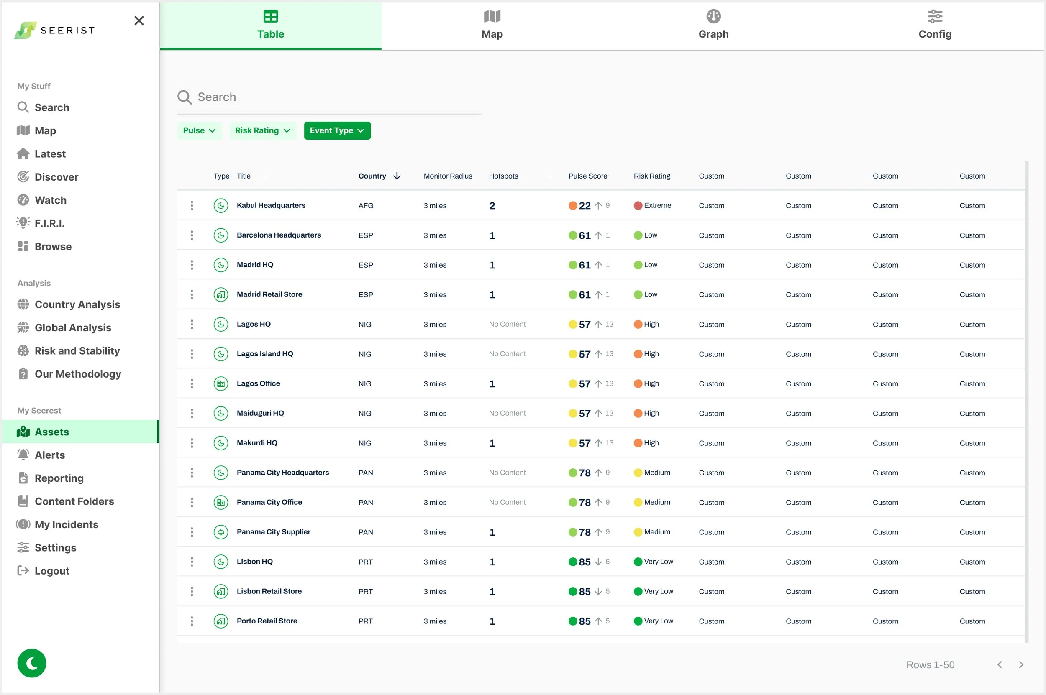1046x695 pixels.
Task: Click the kebab menu for Kabul Headquarters
Action: pyautogui.click(x=192, y=205)
